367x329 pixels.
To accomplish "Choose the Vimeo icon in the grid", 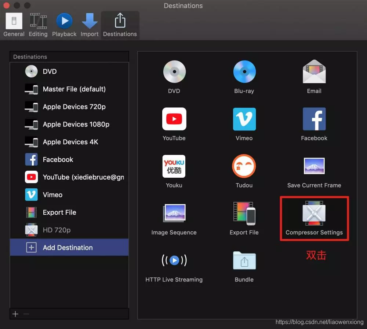I will 244,119.
